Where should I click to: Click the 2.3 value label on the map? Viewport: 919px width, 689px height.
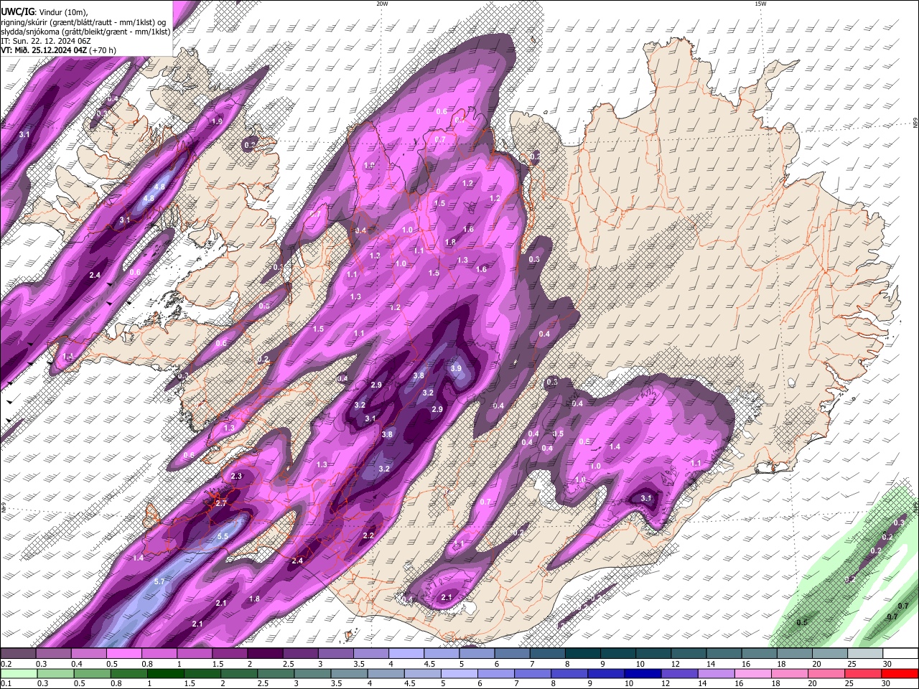(236, 477)
